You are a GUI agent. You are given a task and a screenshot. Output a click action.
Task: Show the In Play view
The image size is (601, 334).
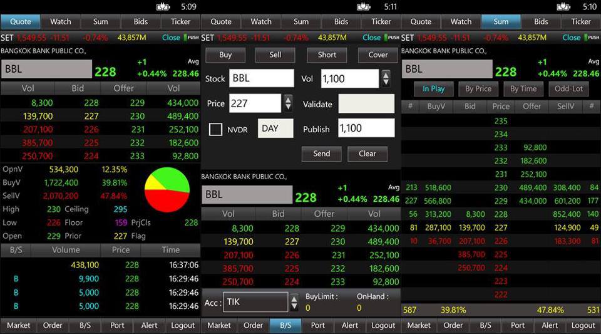point(433,89)
